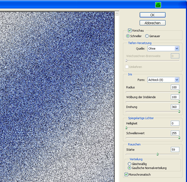Click the Schwellenwert value field
Screen dimensions: 187x182
(x=175, y=133)
